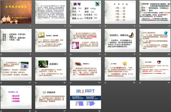Viewport: 171px width, 112px height.
Task: Select slide 8 with pink candle picture
Action: click(85, 40)
